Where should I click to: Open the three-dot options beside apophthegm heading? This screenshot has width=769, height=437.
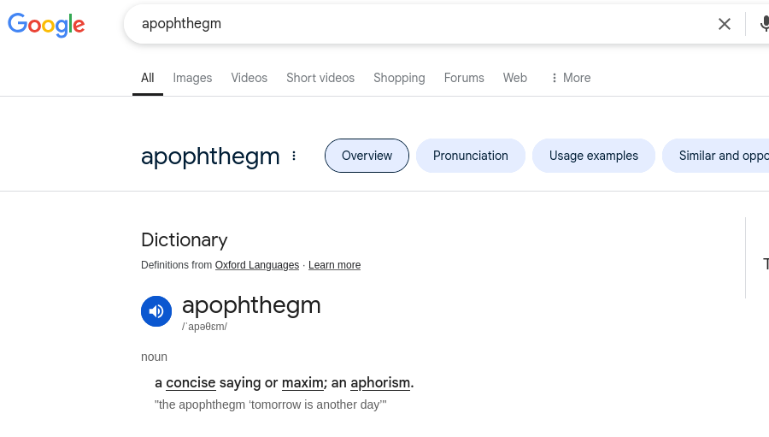coord(294,156)
